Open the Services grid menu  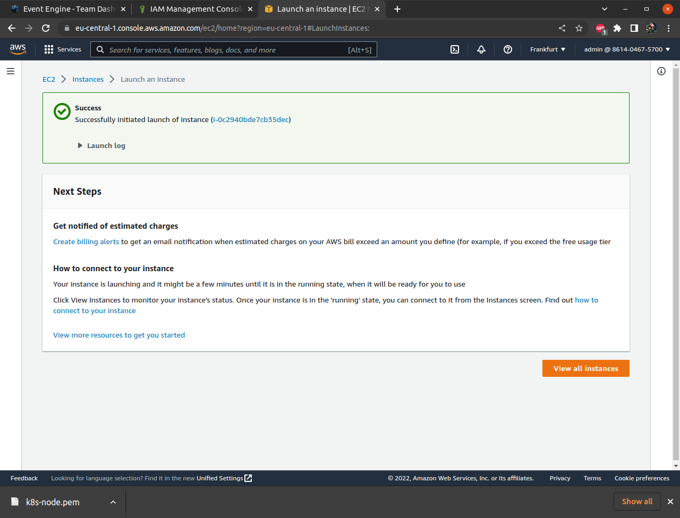pyautogui.click(x=49, y=49)
